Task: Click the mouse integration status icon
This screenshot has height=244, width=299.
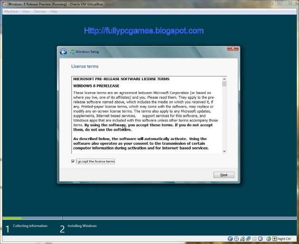Action: coord(269,239)
